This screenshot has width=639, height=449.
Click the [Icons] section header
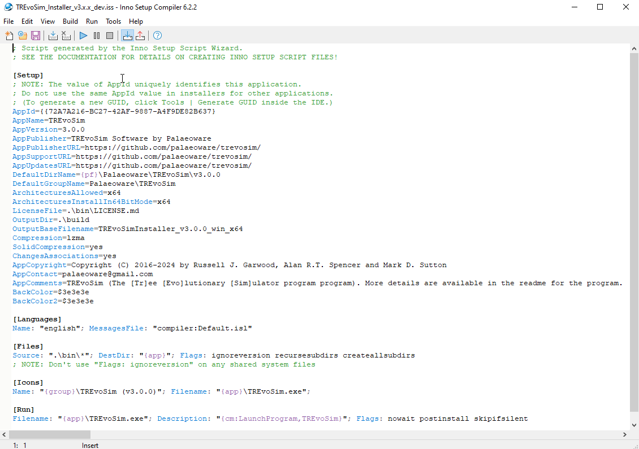tap(28, 382)
